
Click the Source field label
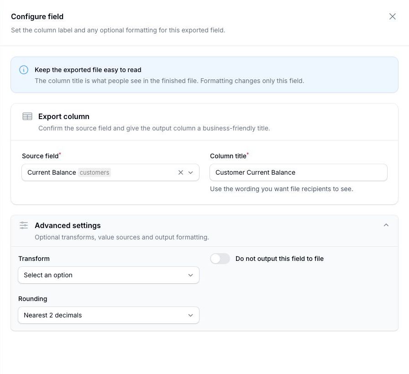(x=40, y=156)
